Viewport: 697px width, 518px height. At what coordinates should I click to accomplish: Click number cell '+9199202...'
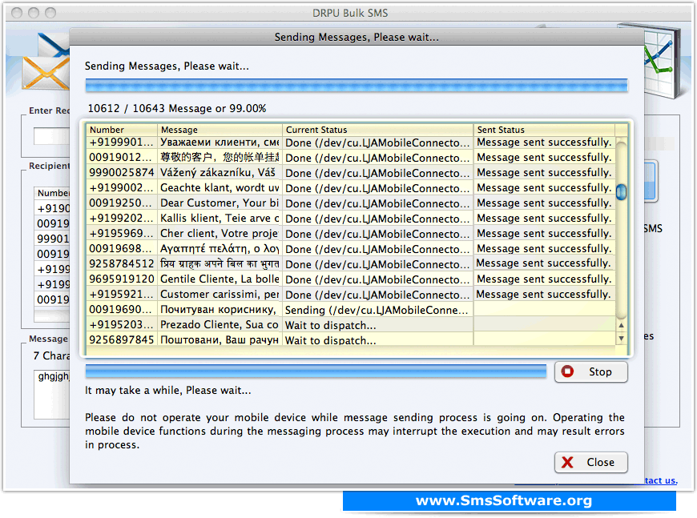(121, 218)
